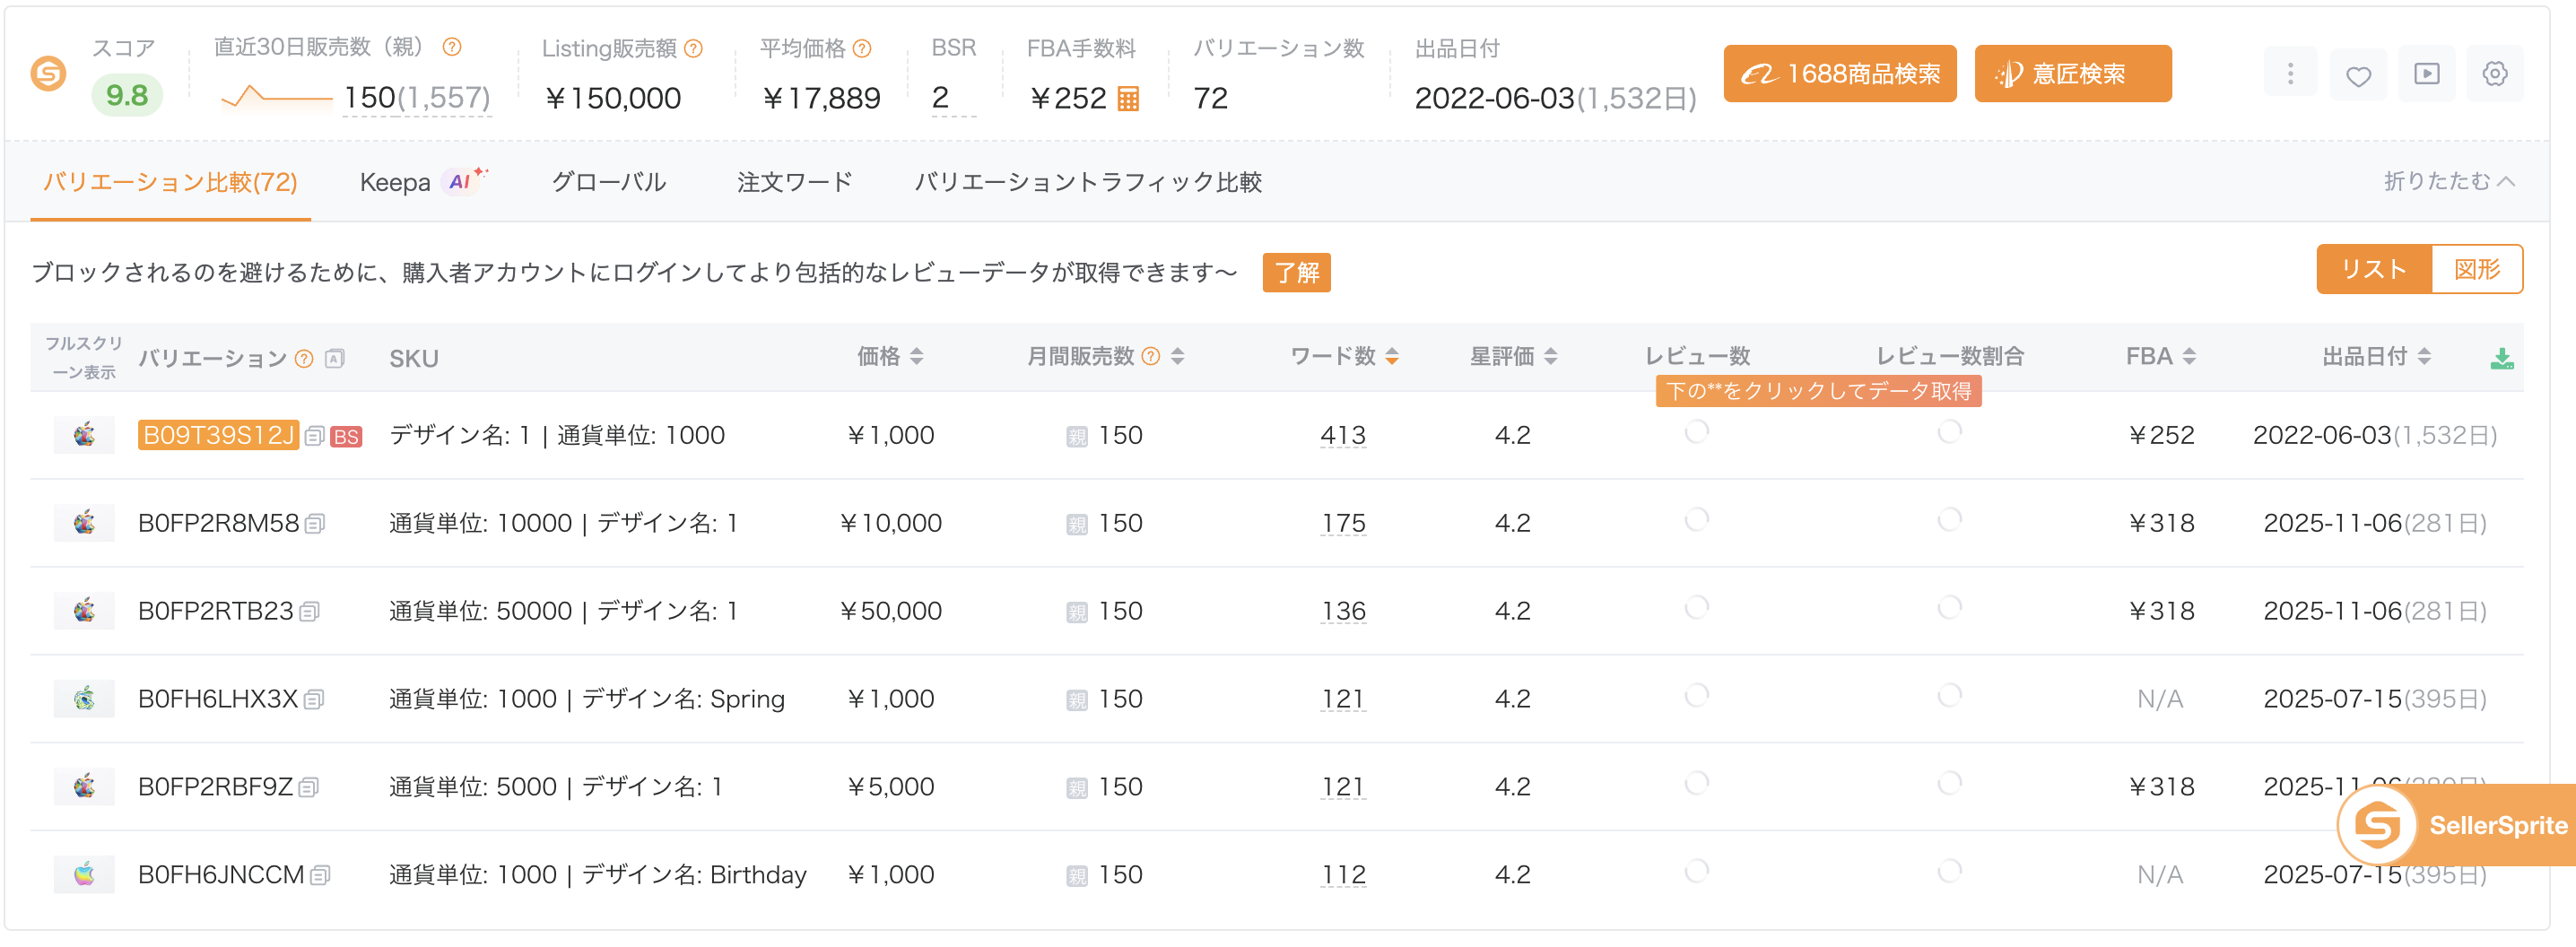Click the 意匠検索 button
The height and width of the screenshot is (947, 2576).
(2073, 74)
